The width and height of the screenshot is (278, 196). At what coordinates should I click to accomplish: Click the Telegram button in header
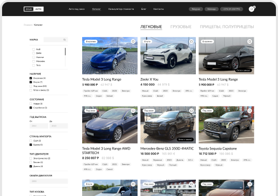[x=196, y=9]
